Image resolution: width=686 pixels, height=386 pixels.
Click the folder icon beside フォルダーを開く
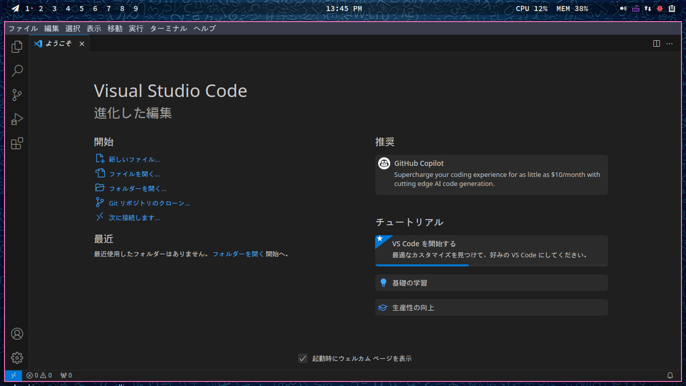click(100, 188)
